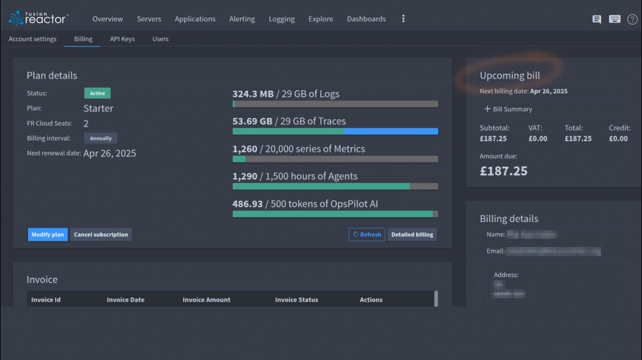Click the Upcoming bill heading
This screenshot has height=360, width=642.
[x=510, y=75]
